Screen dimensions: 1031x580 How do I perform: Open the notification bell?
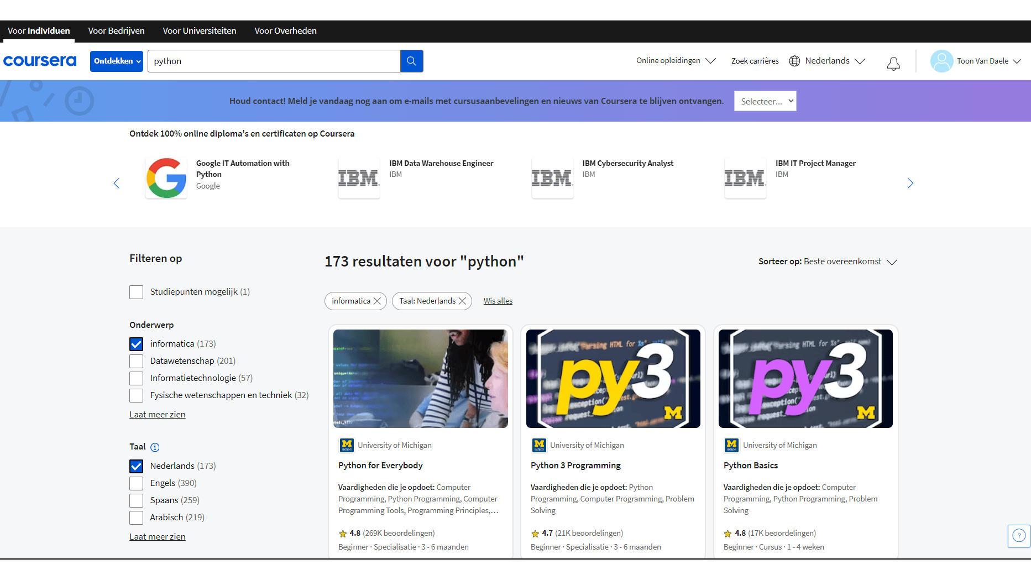893,63
